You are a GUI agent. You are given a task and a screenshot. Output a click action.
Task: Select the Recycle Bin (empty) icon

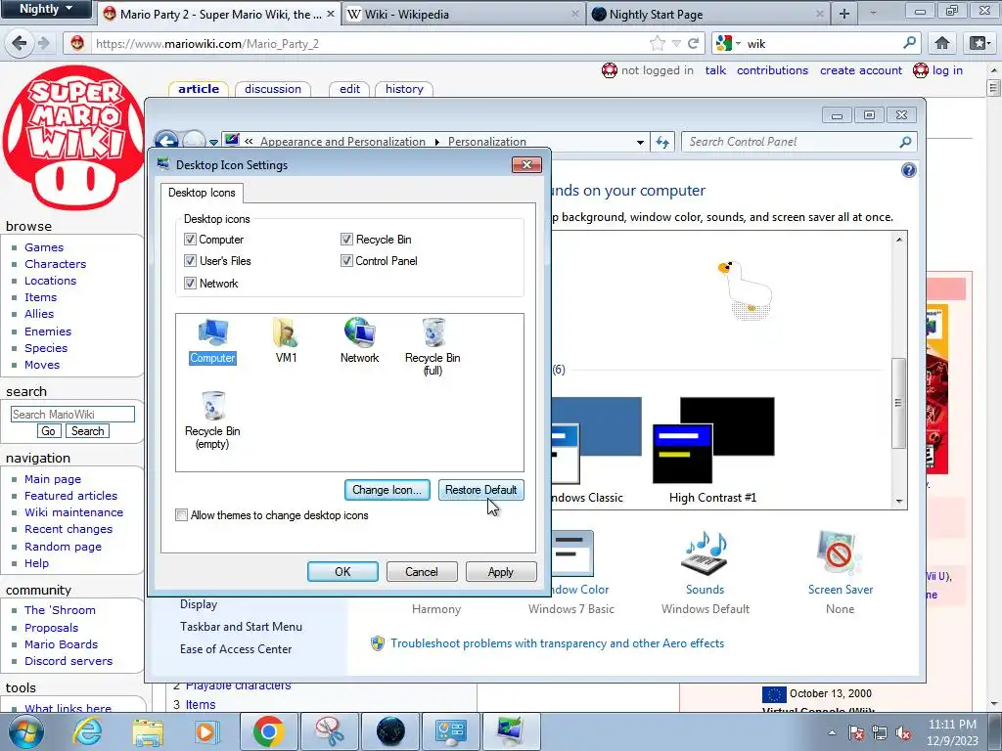212,420
